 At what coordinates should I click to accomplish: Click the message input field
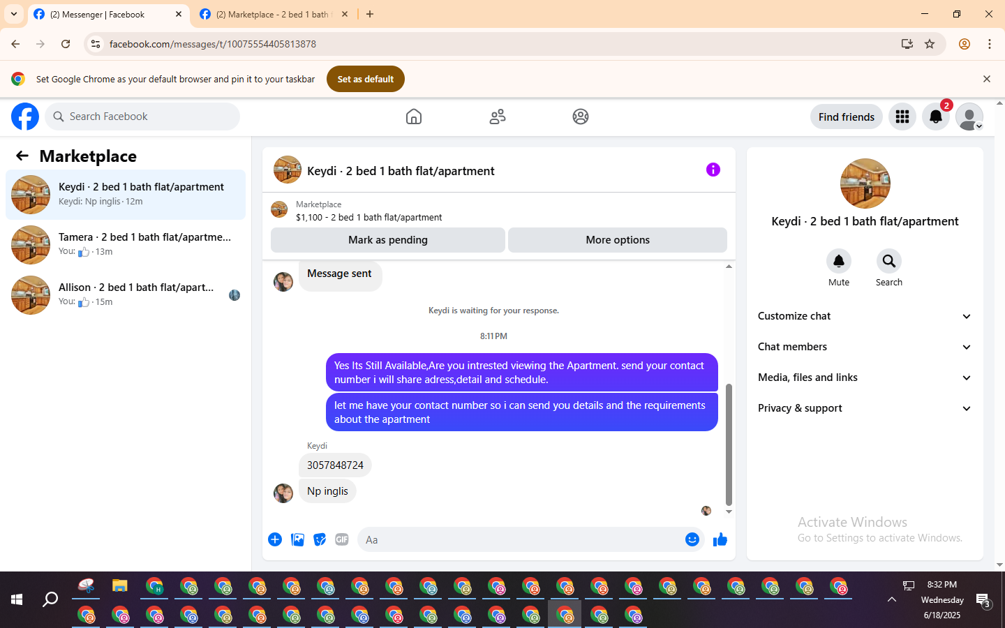(x=520, y=539)
